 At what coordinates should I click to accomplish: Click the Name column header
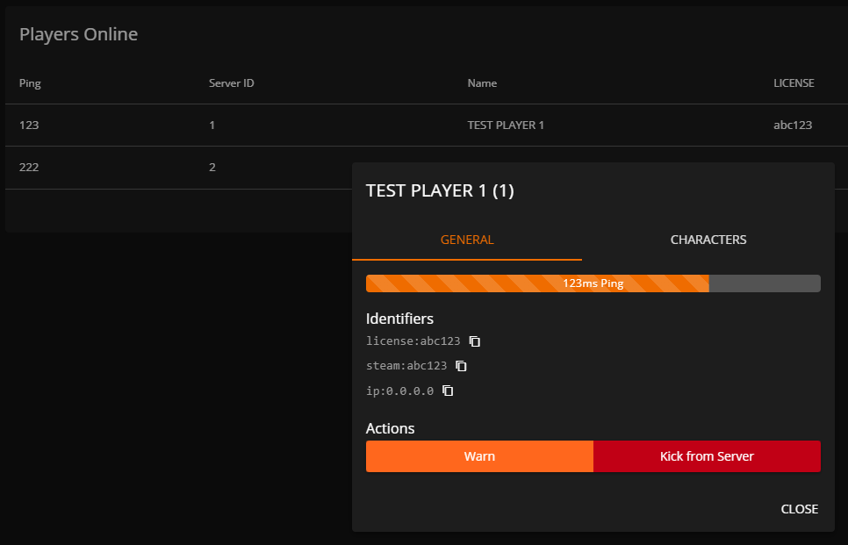[x=482, y=83]
